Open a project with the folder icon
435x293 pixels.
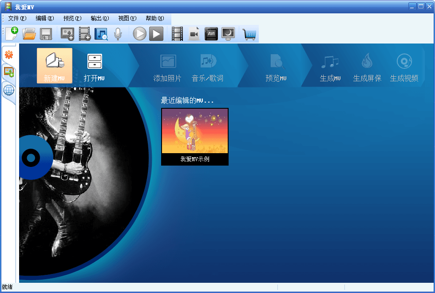point(29,34)
